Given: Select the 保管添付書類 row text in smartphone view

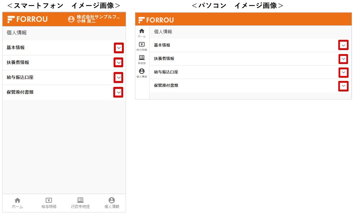Looking at the screenshot, I should (x=20, y=92).
